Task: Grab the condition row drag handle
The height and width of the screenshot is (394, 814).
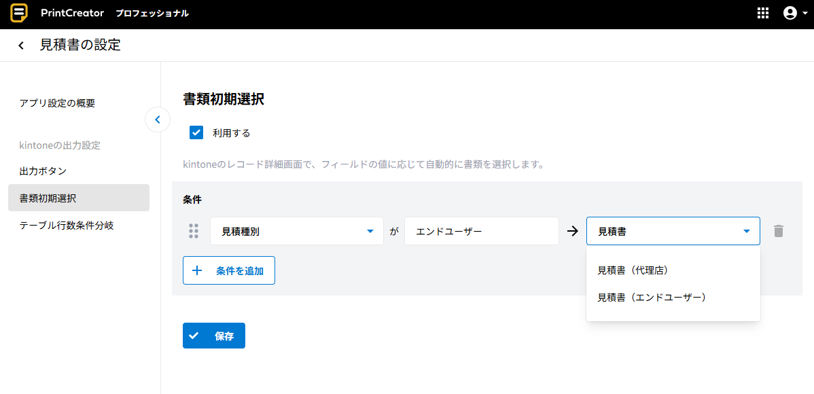Action: (x=194, y=231)
